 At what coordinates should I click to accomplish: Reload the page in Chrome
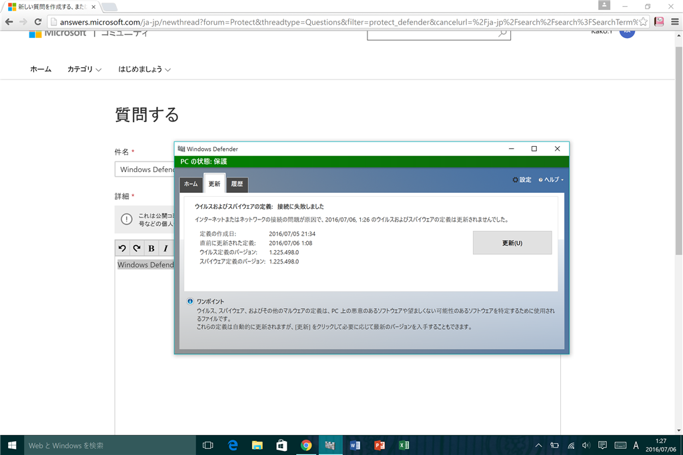coord(38,22)
